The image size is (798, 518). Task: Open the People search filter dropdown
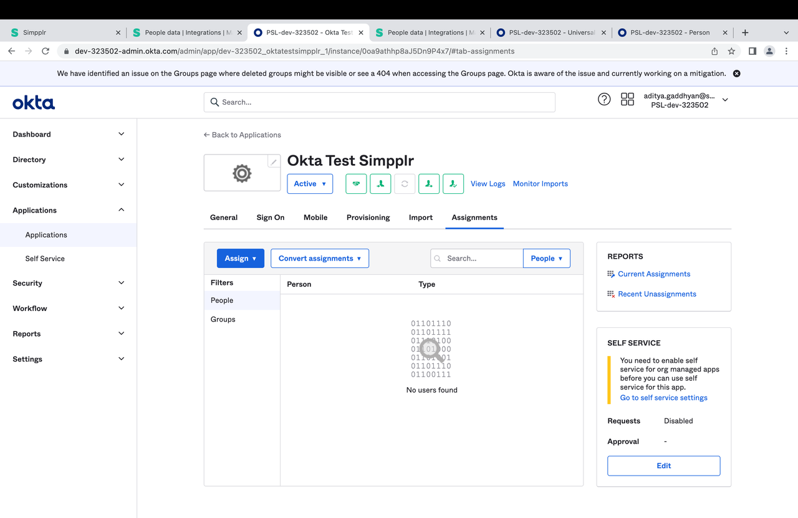click(x=546, y=259)
